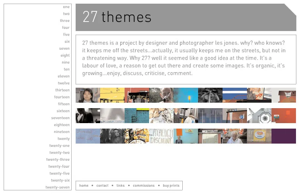Select the blue and white striped thumbnail
The width and height of the screenshot is (300, 194).
pyautogui.click(x=235, y=95)
